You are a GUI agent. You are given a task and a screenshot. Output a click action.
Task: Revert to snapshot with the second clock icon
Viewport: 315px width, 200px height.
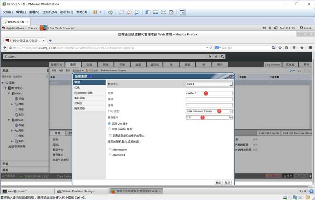[129, 12]
